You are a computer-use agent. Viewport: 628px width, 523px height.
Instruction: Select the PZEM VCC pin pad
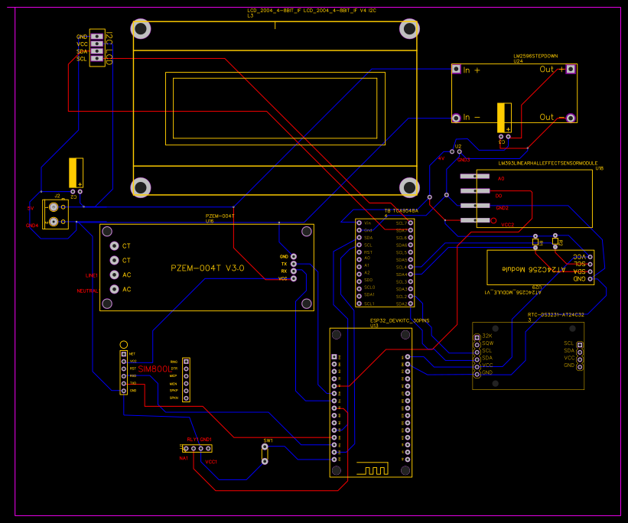click(294, 278)
